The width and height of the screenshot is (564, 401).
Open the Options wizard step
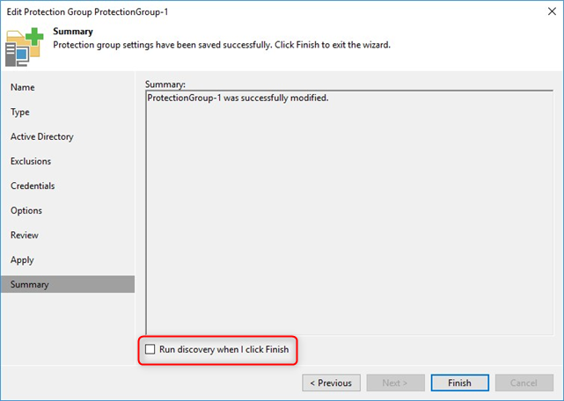pos(26,211)
